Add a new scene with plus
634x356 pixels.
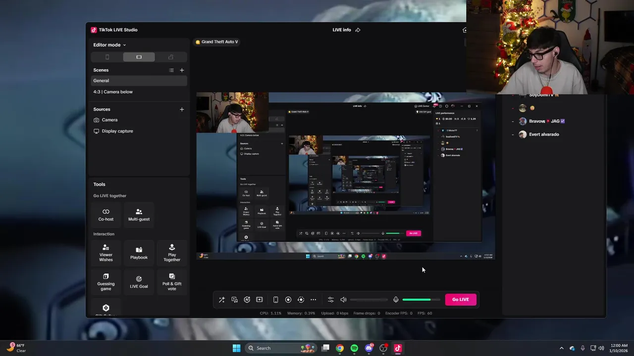coord(182,70)
